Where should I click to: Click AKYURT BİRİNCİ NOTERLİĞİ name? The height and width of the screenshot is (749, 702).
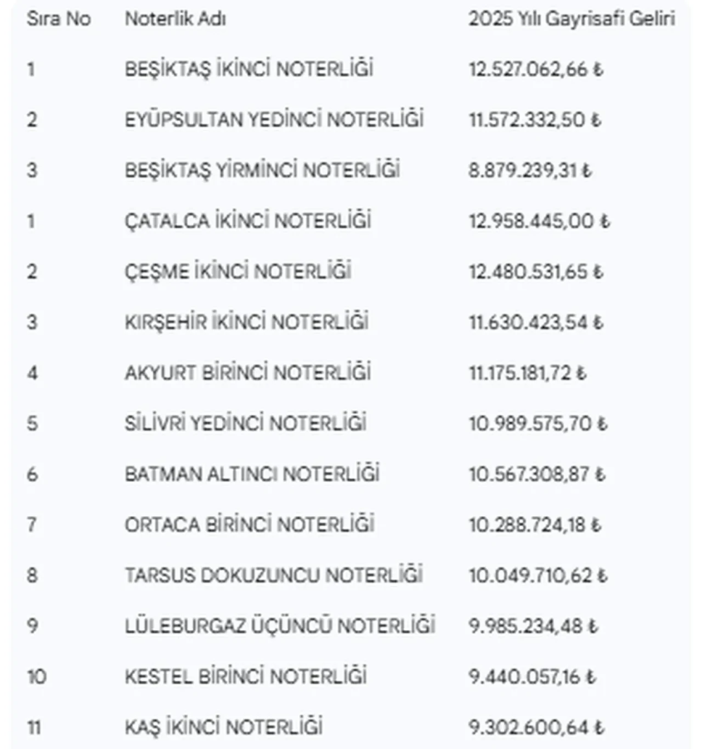click(x=248, y=373)
